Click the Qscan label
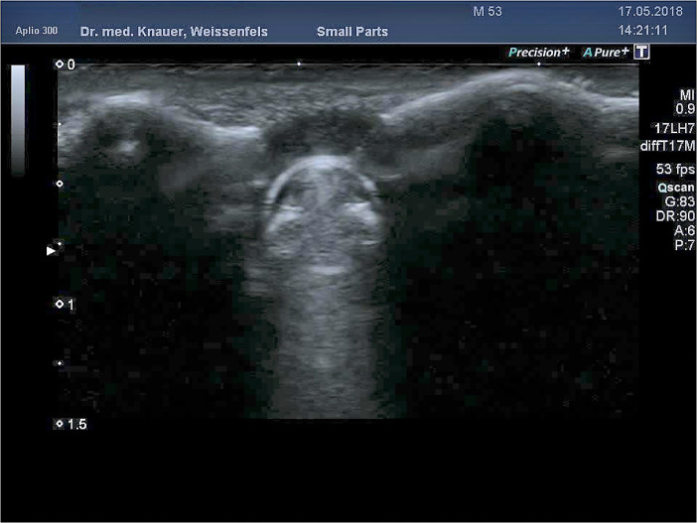697x523 pixels. pyautogui.click(x=676, y=188)
